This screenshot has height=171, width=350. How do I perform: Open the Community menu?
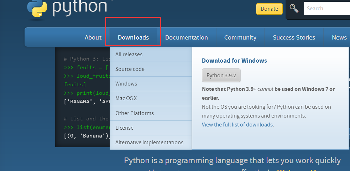coord(240,37)
